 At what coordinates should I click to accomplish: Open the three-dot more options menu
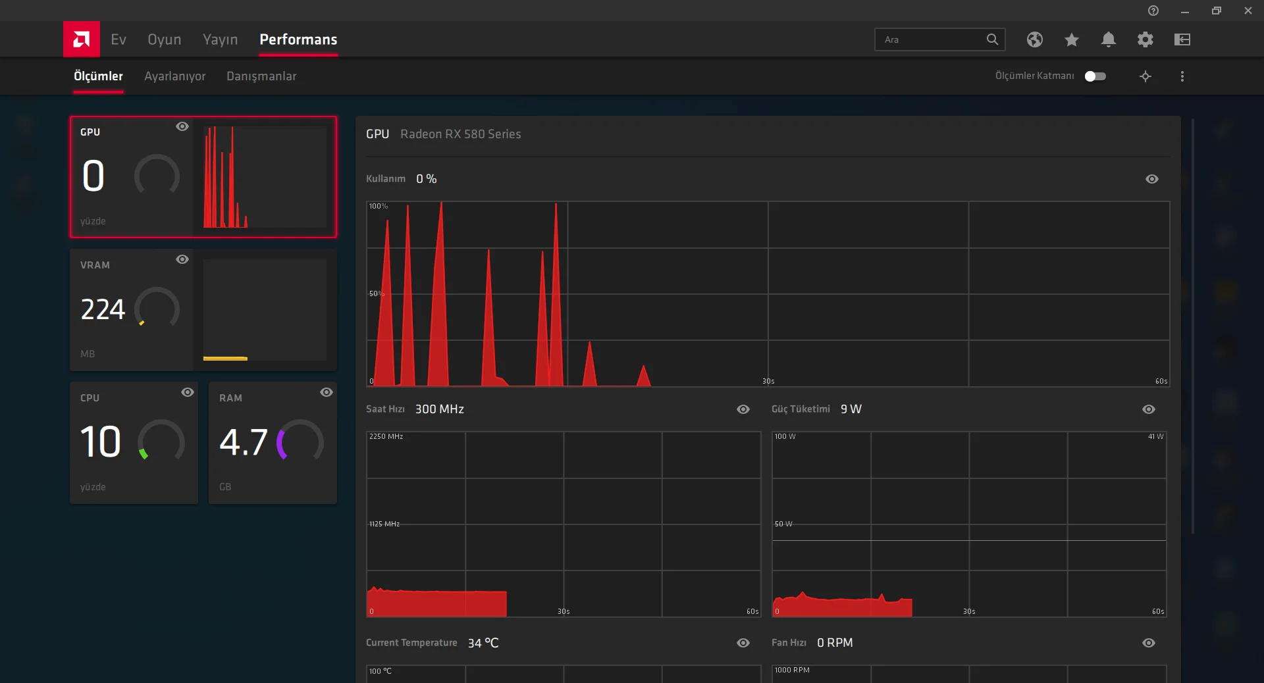(1182, 76)
